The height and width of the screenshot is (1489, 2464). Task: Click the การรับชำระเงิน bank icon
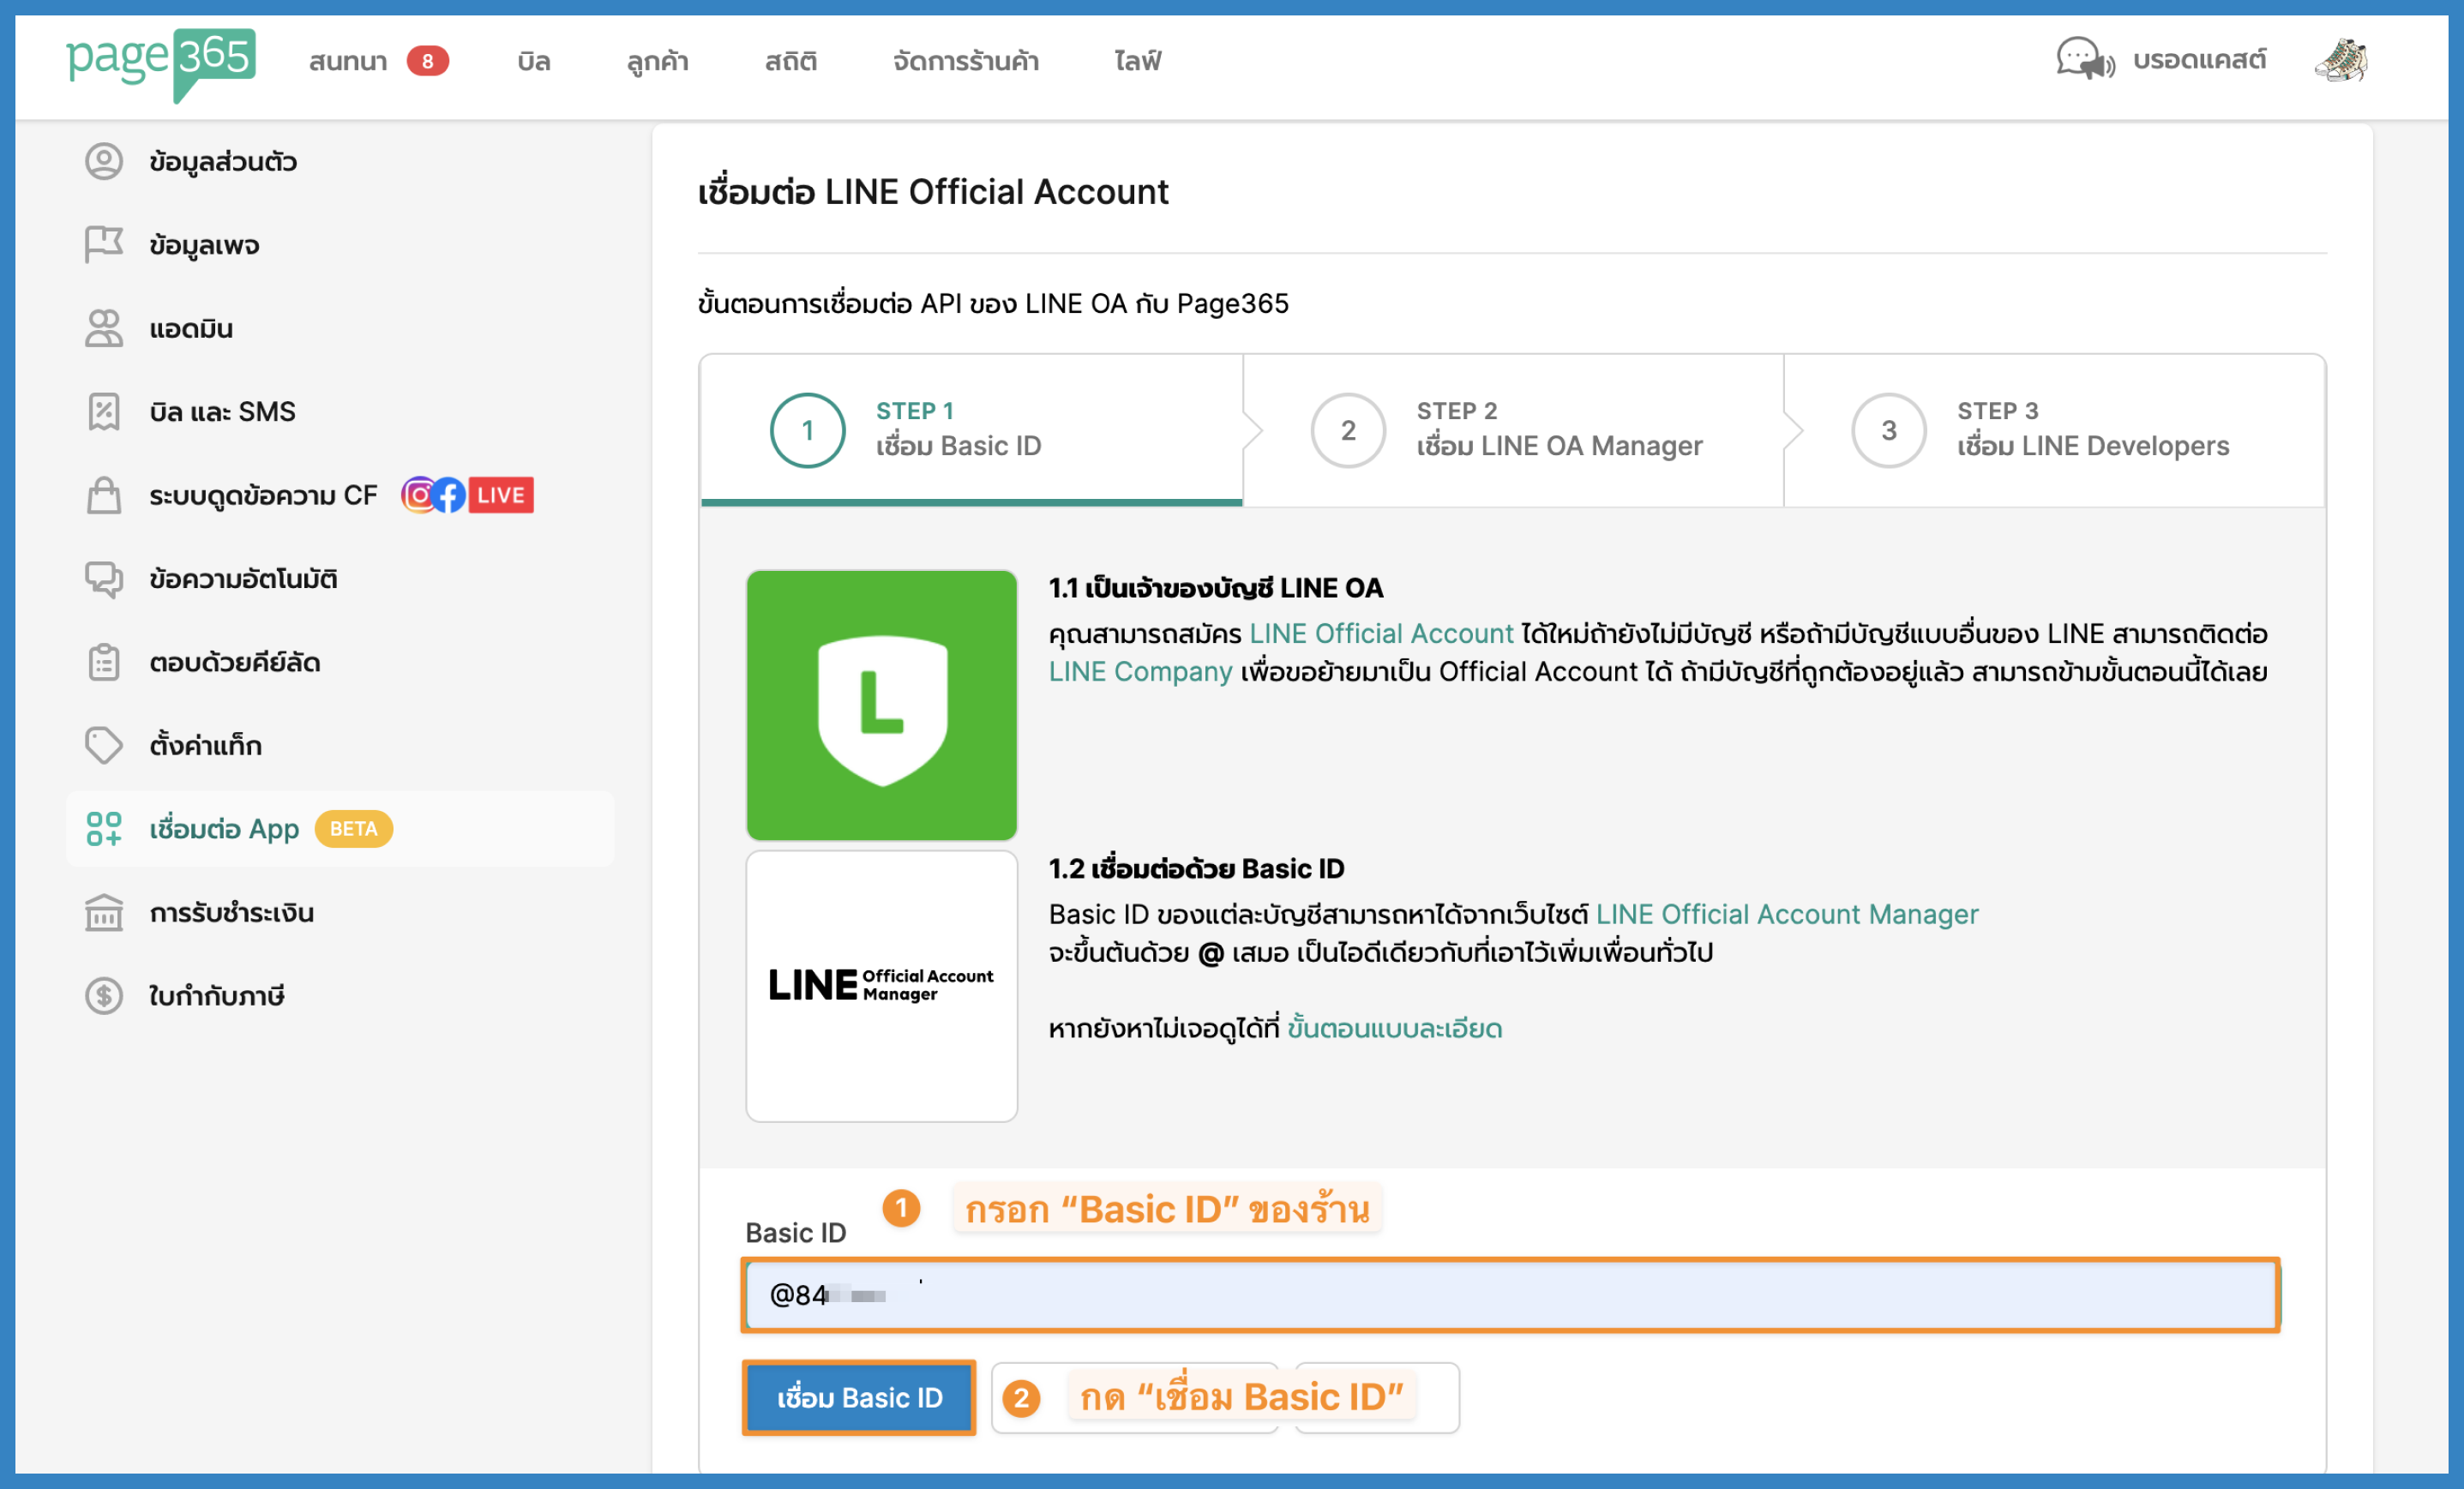[104, 912]
